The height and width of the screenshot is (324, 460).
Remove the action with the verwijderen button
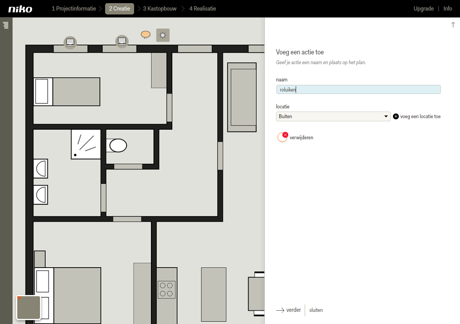295,137
